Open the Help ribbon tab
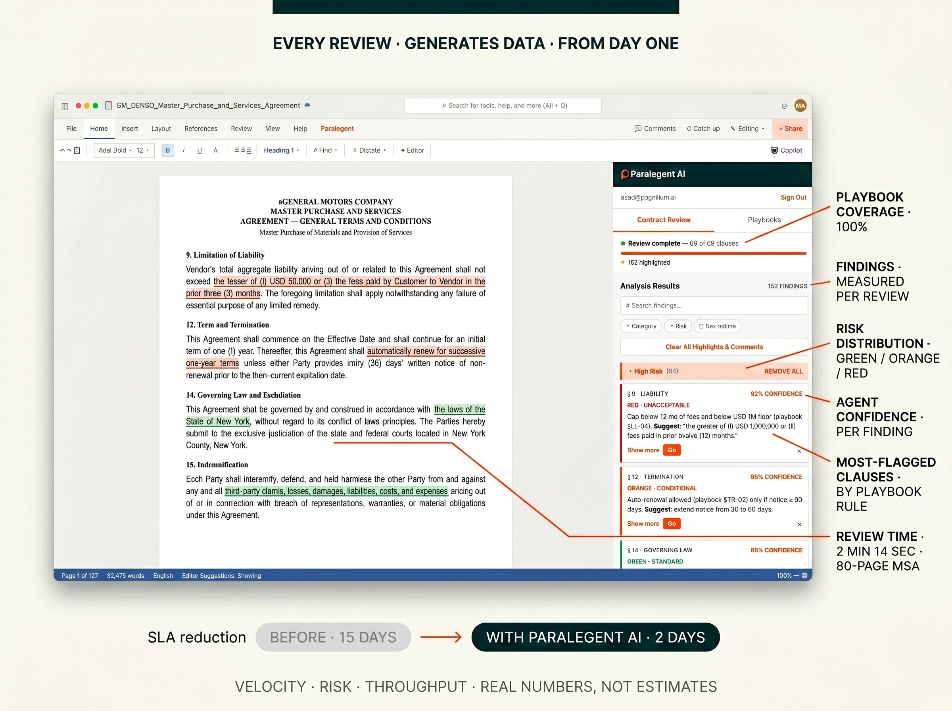The width and height of the screenshot is (952, 711). pos(300,129)
